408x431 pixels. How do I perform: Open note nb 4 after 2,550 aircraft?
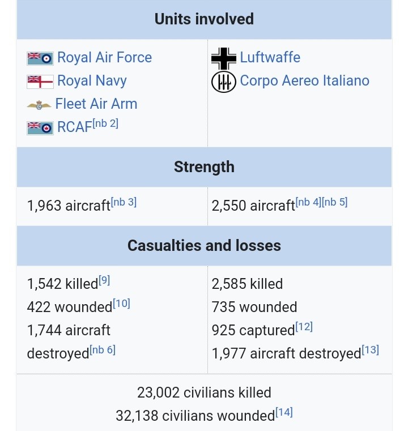(309, 202)
